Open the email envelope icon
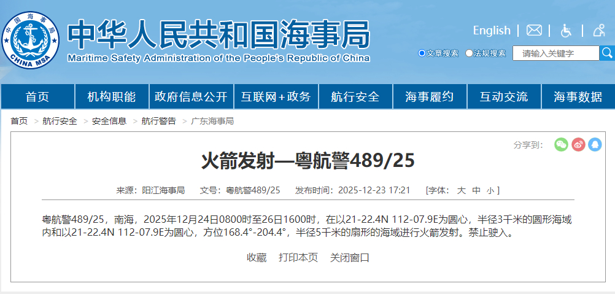 click(x=534, y=30)
